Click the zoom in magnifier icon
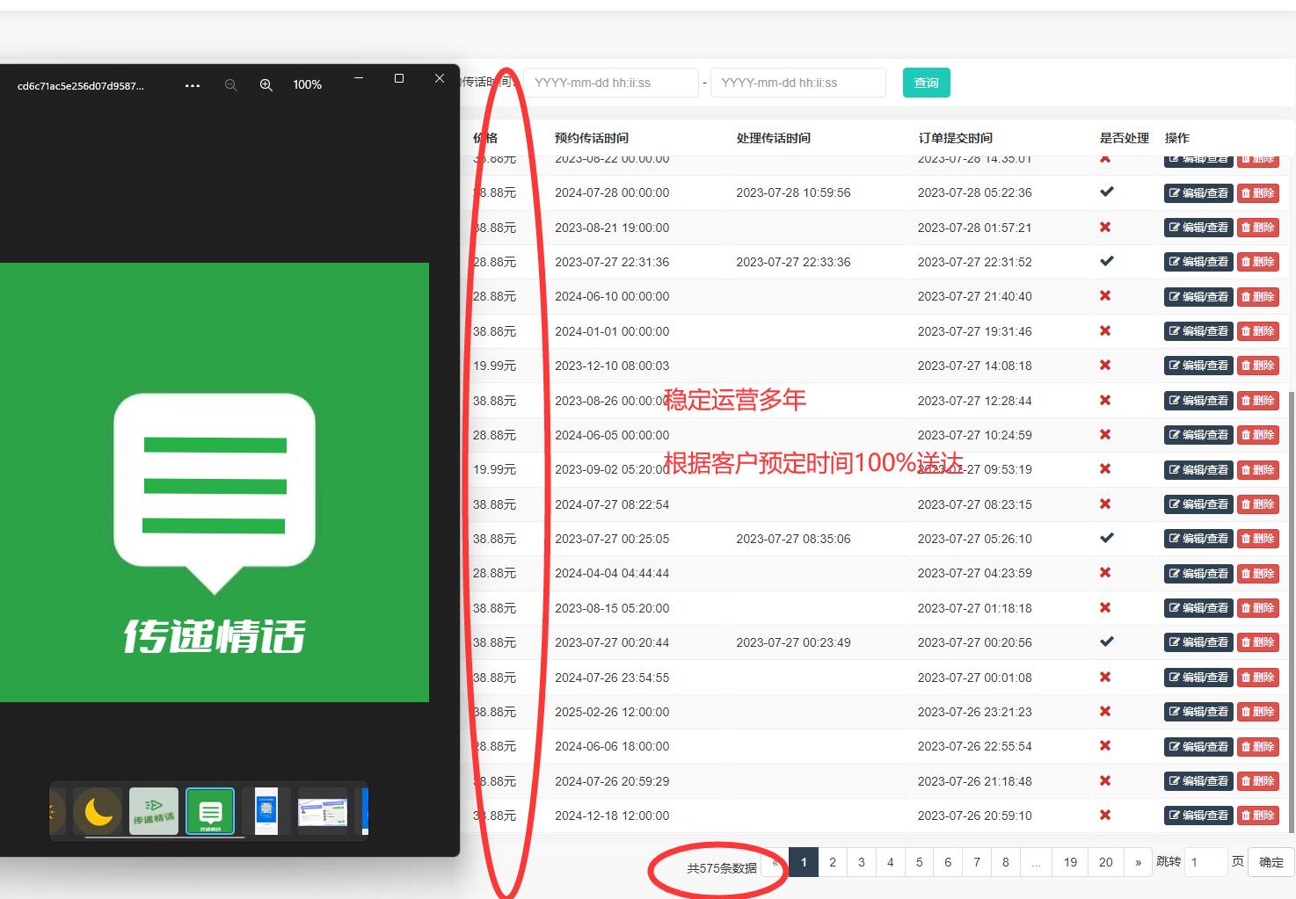Screen dimensions: 1296x899 point(266,85)
